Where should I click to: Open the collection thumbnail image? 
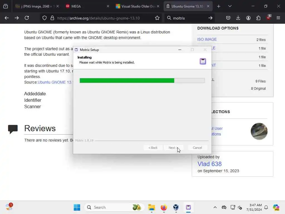tap(259, 131)
